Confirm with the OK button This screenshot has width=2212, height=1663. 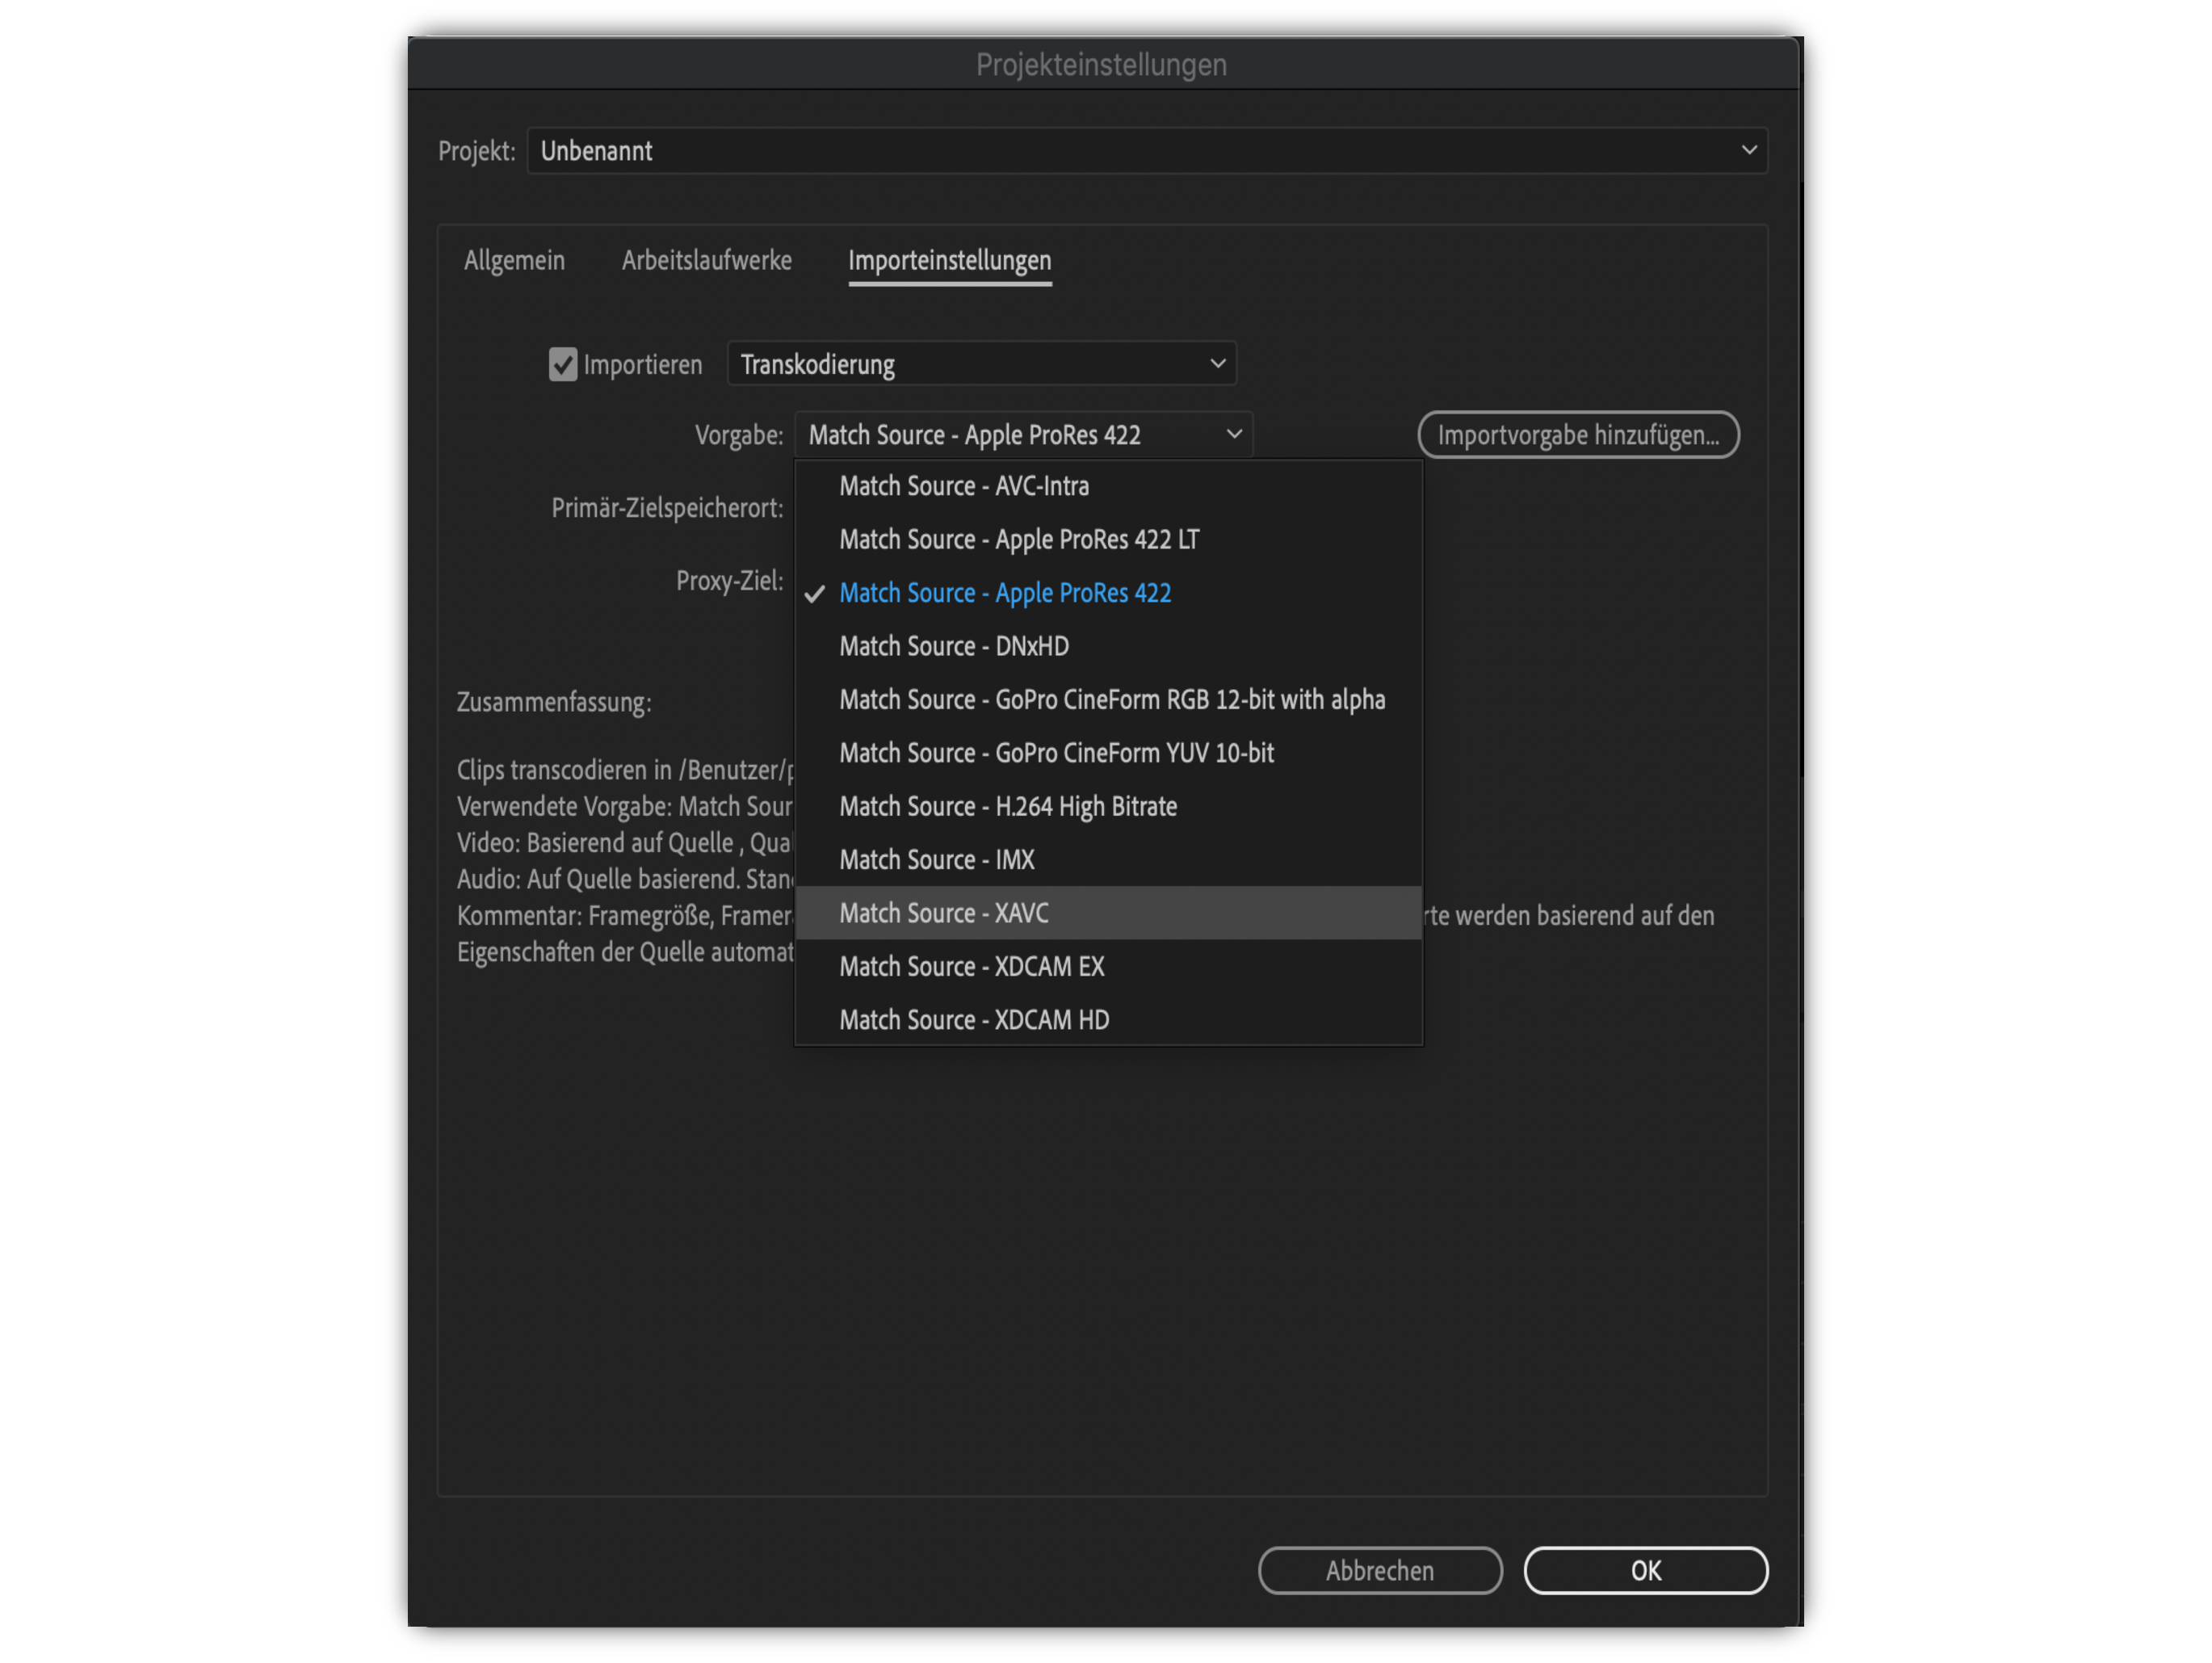1644,1570
